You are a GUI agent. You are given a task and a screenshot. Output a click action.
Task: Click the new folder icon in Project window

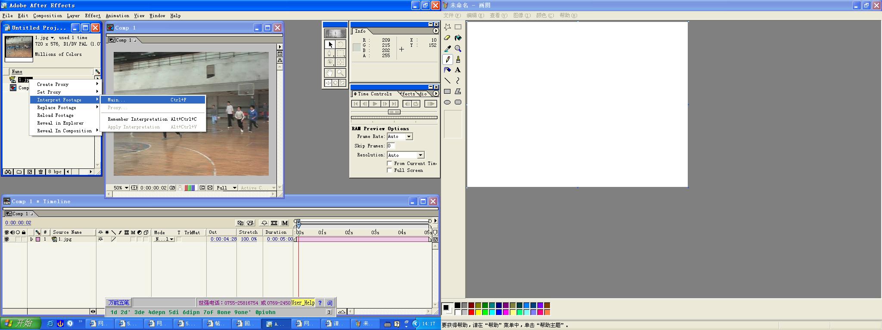pyautogui.click(x=19, y=172)
